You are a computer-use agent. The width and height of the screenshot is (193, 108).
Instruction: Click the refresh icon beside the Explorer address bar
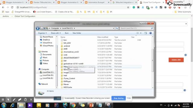tap(117, 28)
